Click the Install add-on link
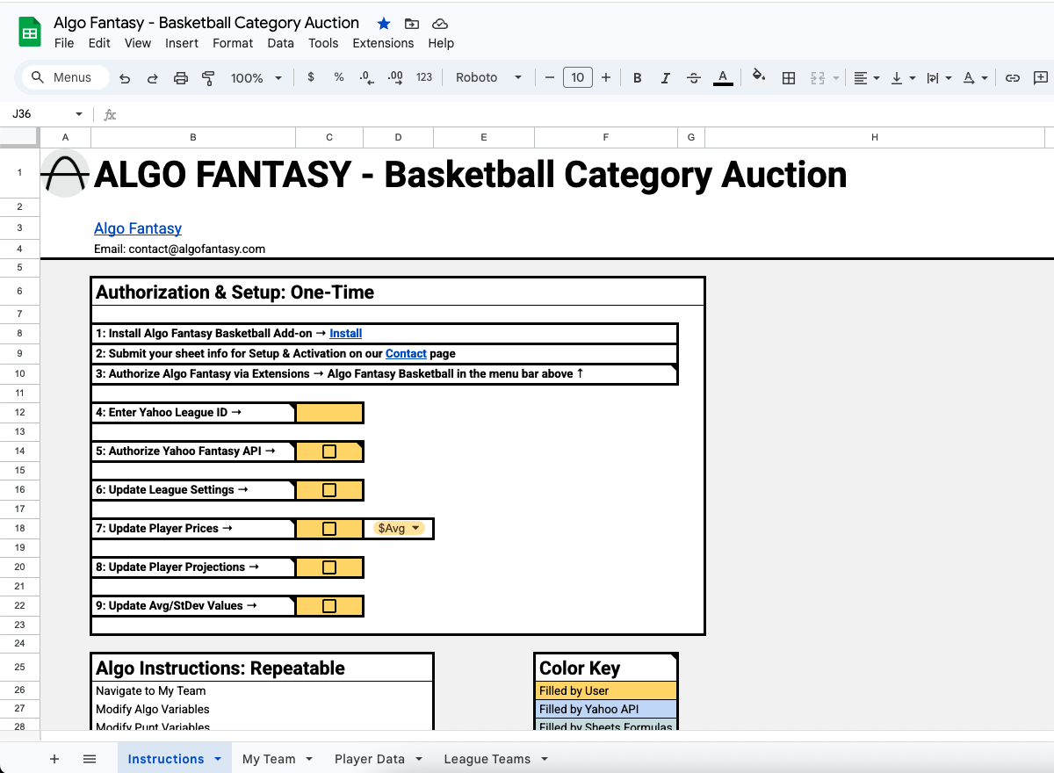The height and width of the screenshot is (773, 1054). tap(346, 334)
